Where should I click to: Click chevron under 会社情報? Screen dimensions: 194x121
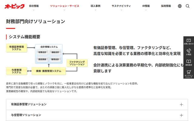pos(34,10)
